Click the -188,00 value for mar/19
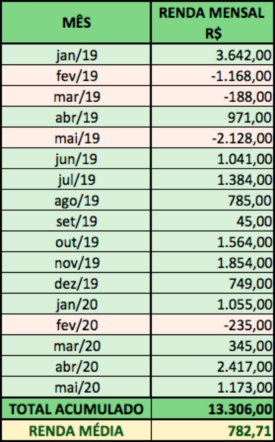Viewport: 275px width, 442px height. [x=212, y=97]
